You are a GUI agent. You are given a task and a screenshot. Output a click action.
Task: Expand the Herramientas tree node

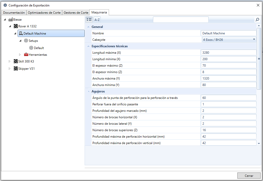click(x=20, y=55)
